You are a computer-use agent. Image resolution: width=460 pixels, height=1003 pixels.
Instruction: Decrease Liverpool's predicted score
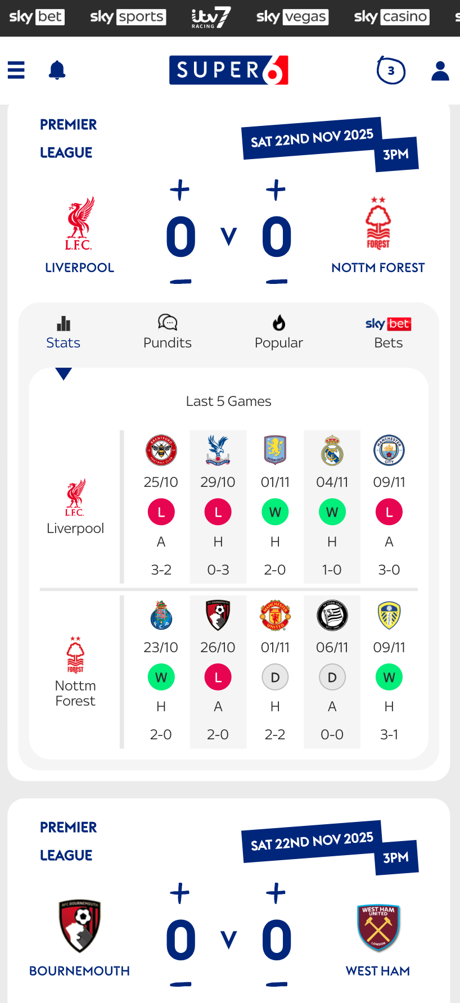(181, 281)
